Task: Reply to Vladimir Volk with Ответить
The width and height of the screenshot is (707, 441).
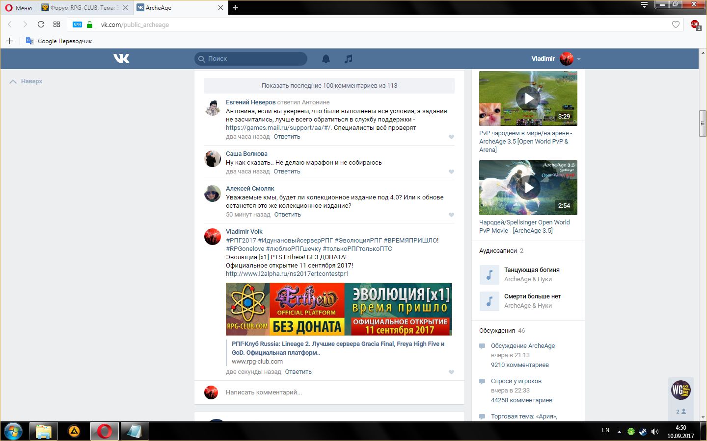Action: coord(298,372)
